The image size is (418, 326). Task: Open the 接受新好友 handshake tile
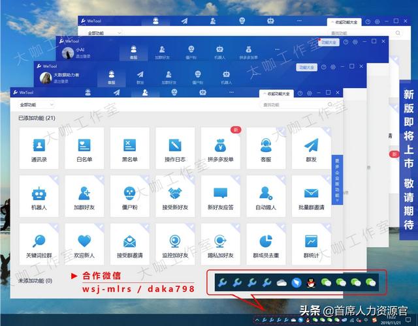coord(175,196)
